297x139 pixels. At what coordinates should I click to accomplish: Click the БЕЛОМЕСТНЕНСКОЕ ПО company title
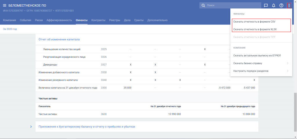point(27,5)
